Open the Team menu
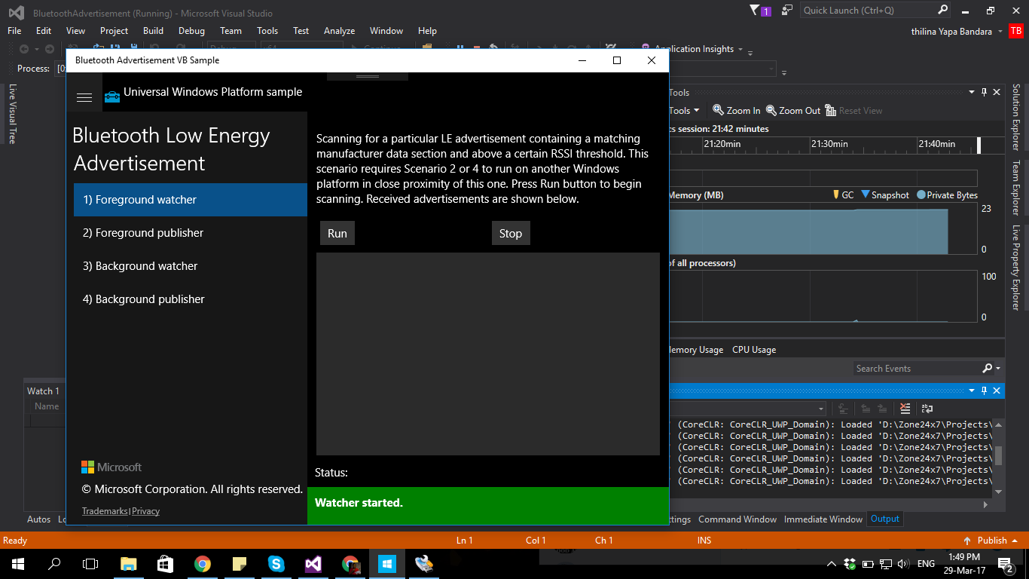The height and width of the screenshot is (579, 1029). tap(231, 31)
